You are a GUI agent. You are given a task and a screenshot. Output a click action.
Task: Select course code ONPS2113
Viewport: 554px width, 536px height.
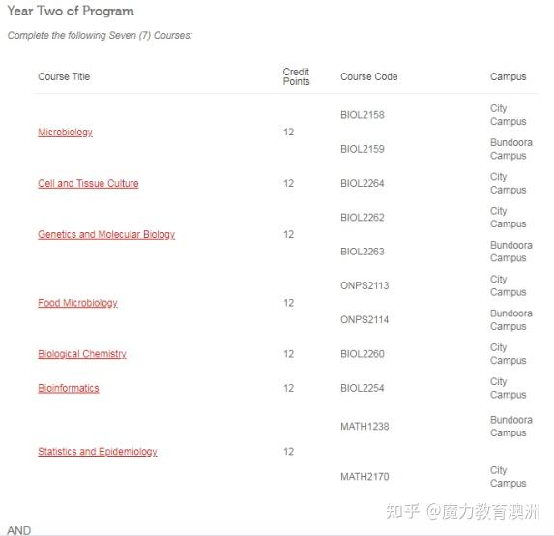(x=364, y=285)
